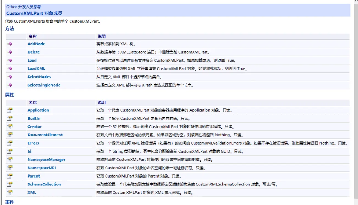Viewport: 358px width, 205px height.
Task: Click the 事件 section heading
Action: (x=10, y=202)
